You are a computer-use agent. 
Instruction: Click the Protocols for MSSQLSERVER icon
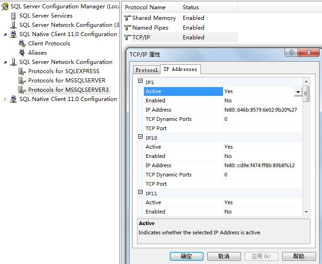[x=22, y=81]
